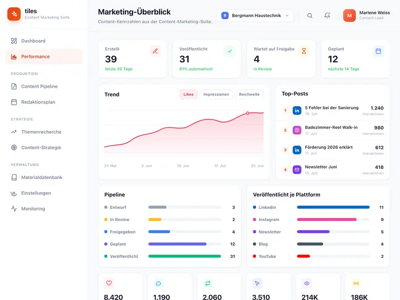Select the Likes trend tab
The height and width of the screenshot is (300, 400).
click(x=188, y=94)
